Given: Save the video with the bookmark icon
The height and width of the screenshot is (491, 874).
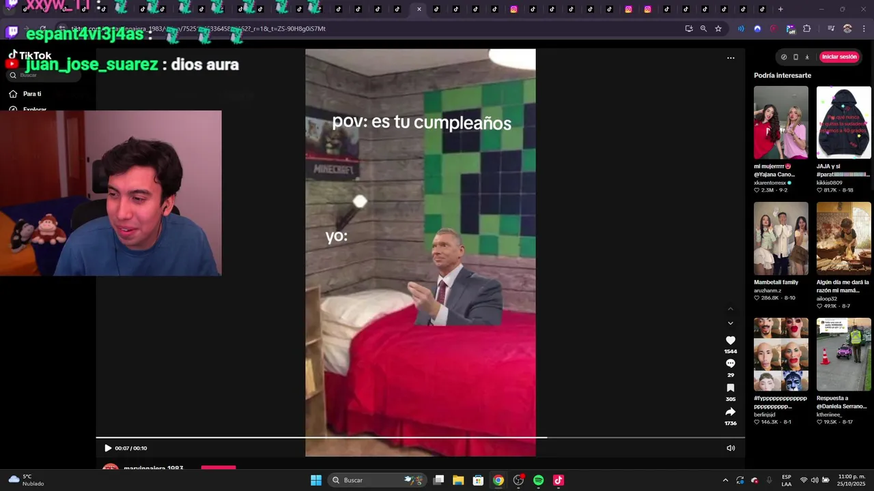Looking at the screenshot, I should 730,388.
